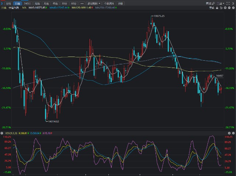Open main chart settings gear
Image resolution: width=236 pixels, height=176 pixels.
pos(233,8)
